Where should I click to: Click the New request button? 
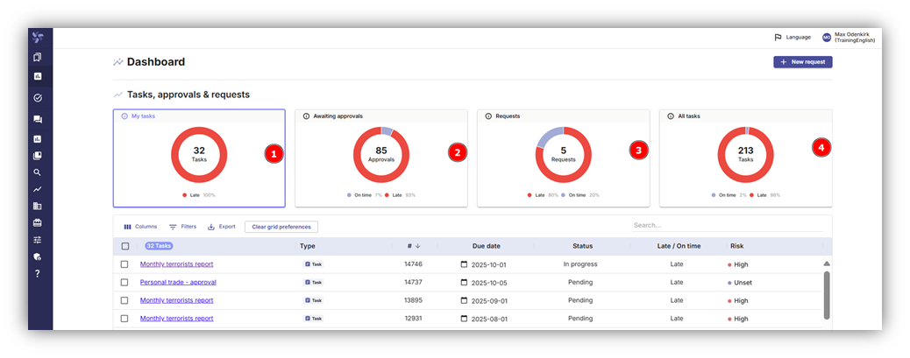point(803,62)
